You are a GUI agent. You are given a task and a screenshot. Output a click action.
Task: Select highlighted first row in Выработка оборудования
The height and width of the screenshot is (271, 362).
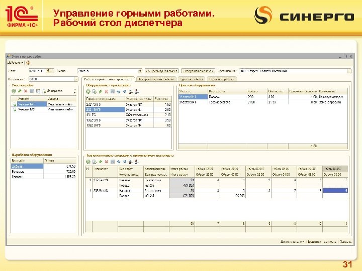(44, 166)
